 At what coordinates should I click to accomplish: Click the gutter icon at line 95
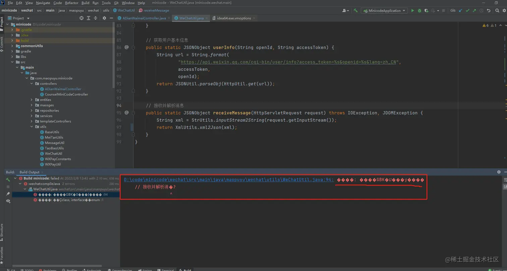tap(126, 113)
